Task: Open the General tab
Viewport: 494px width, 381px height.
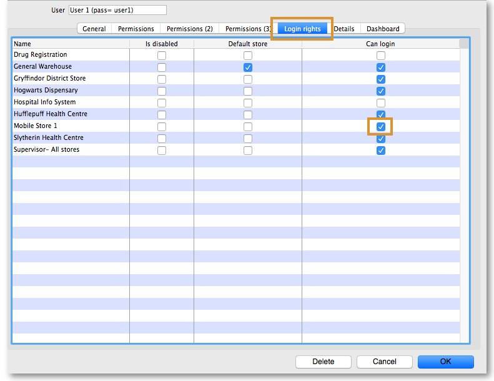Action: click(94, 29)
